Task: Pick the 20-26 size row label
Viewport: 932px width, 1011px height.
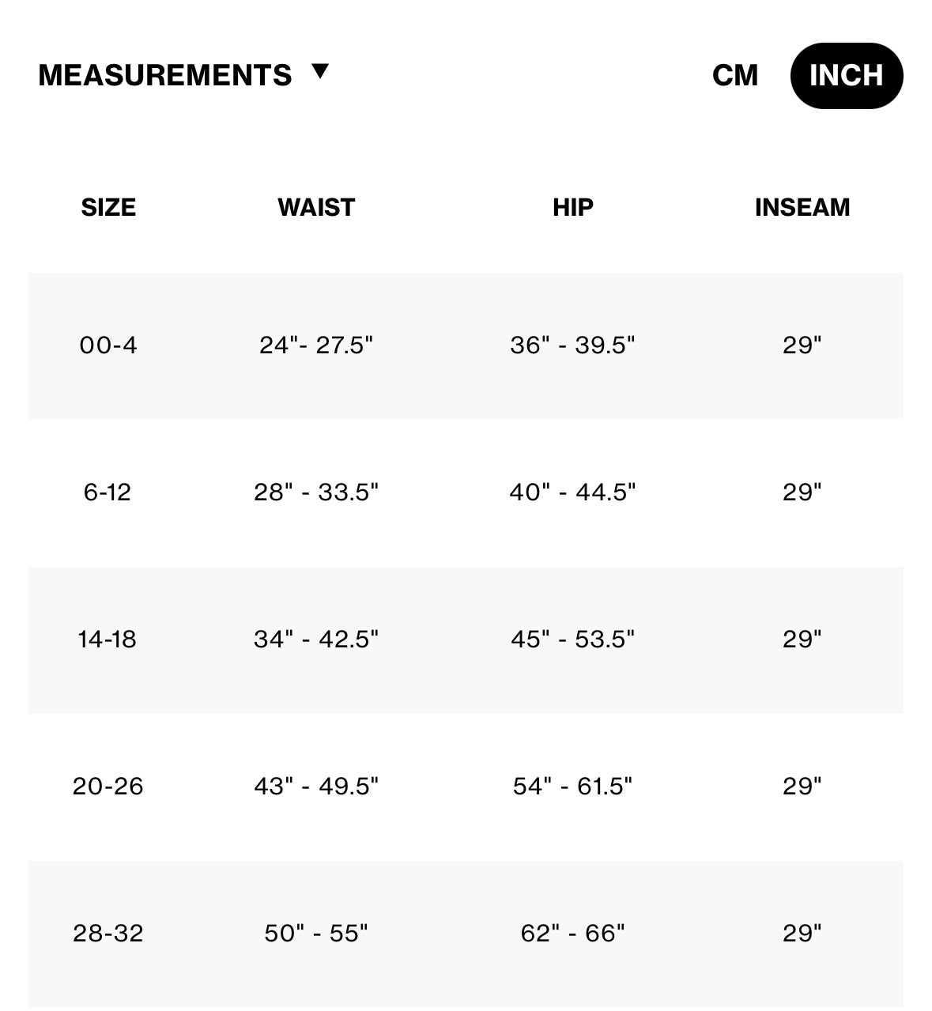Action: click(x=108, y=786)
